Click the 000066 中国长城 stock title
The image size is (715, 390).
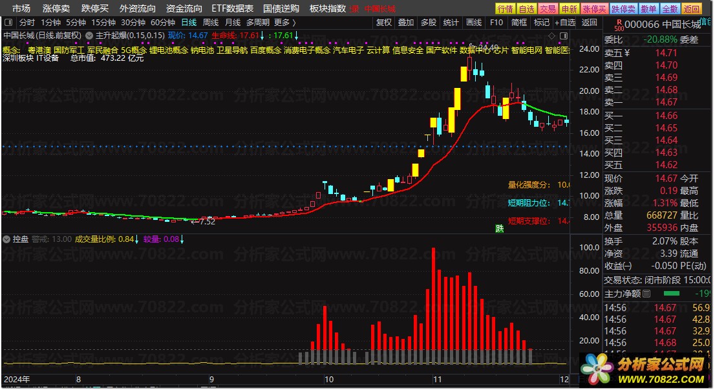(x=663, y=24)
